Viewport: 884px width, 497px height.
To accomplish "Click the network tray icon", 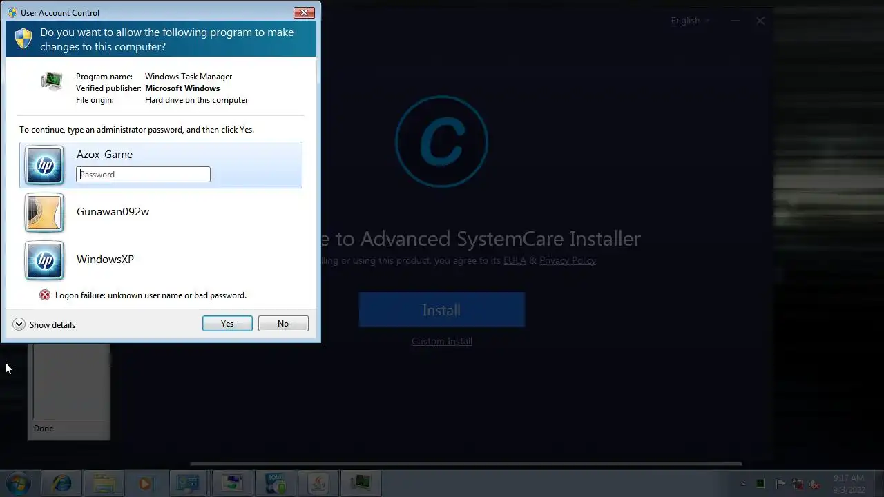I will [798, 484].
